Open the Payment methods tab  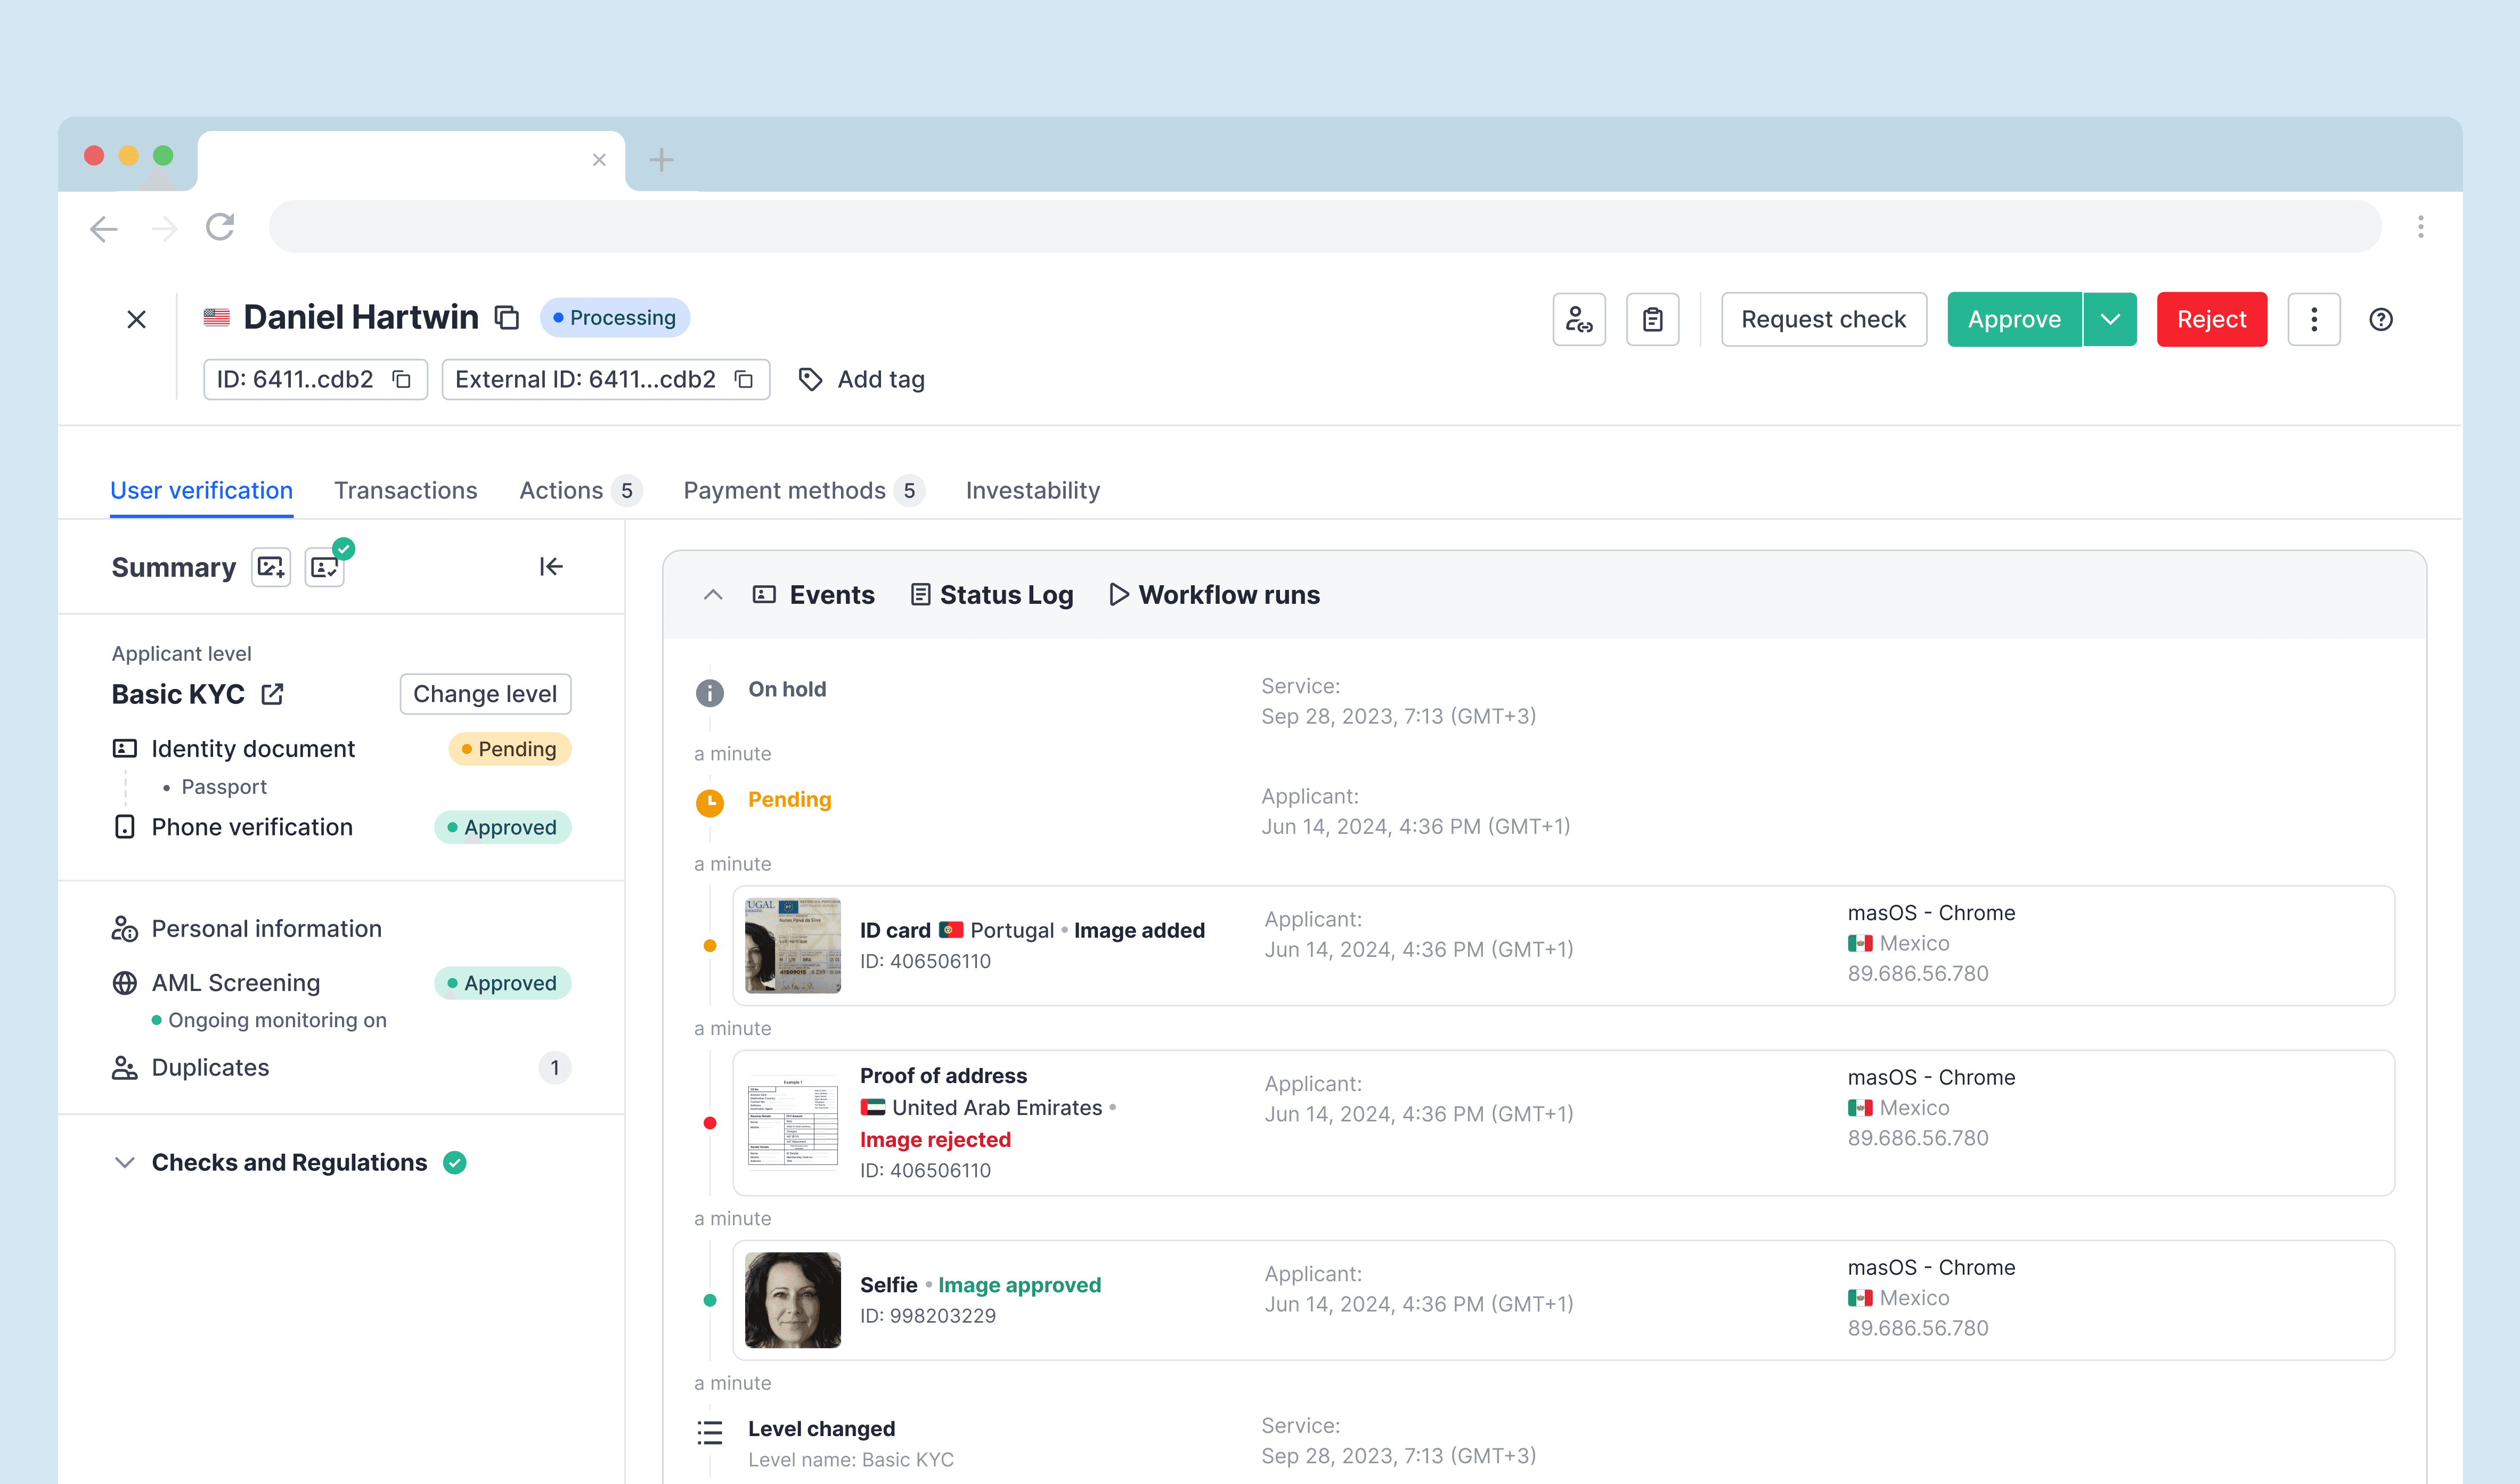803,490
